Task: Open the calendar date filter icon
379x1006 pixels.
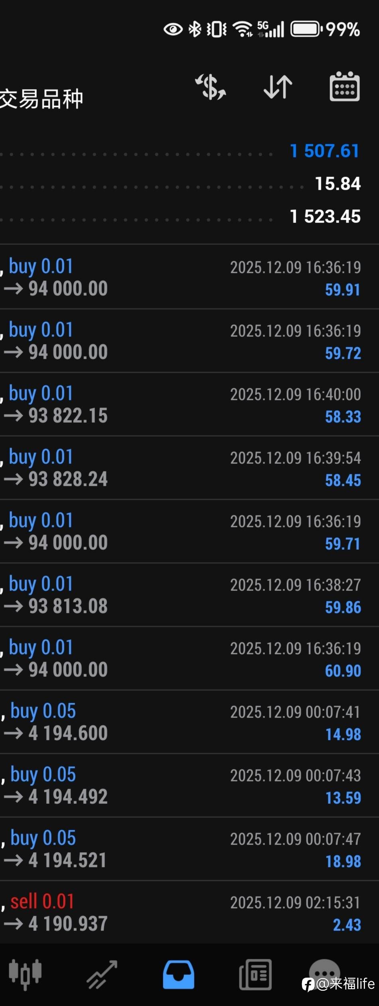Action: 345,87
